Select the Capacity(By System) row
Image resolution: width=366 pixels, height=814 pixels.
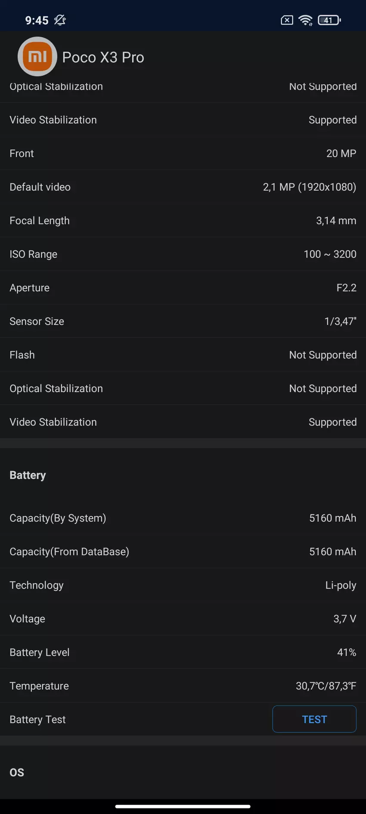tap(183, 518)
